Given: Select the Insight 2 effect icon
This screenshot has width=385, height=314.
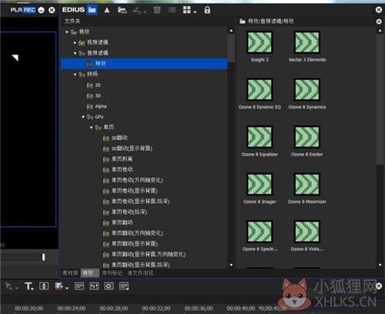Looking at the screenshot, I should 259,42.
